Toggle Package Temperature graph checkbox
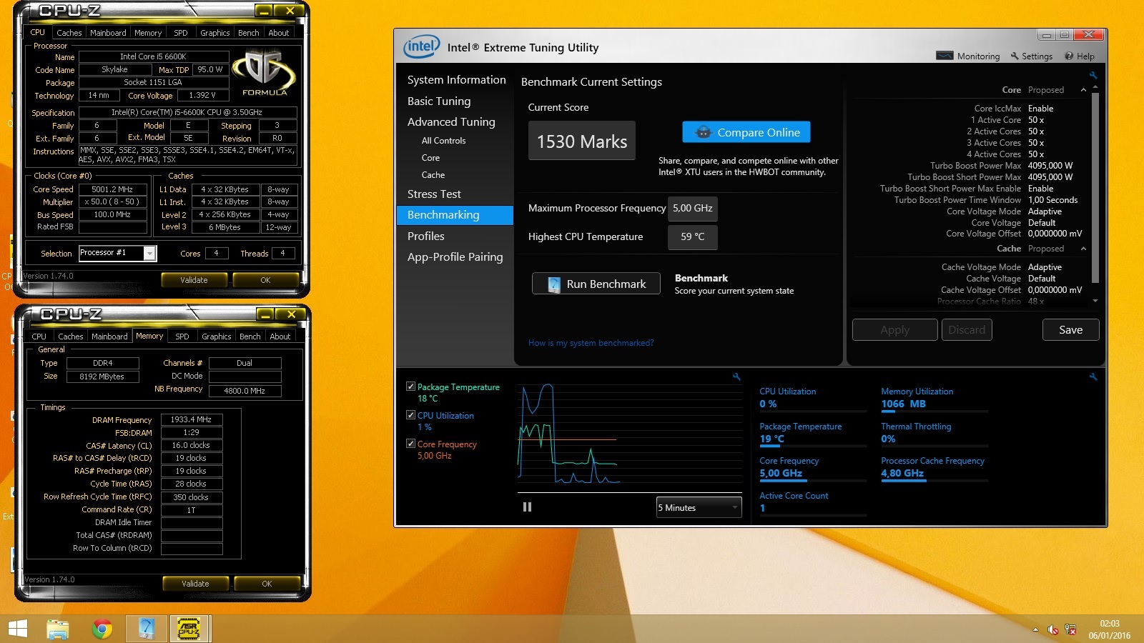The width and height of the screenshot is (1144, 643). (x=410, y=387)
